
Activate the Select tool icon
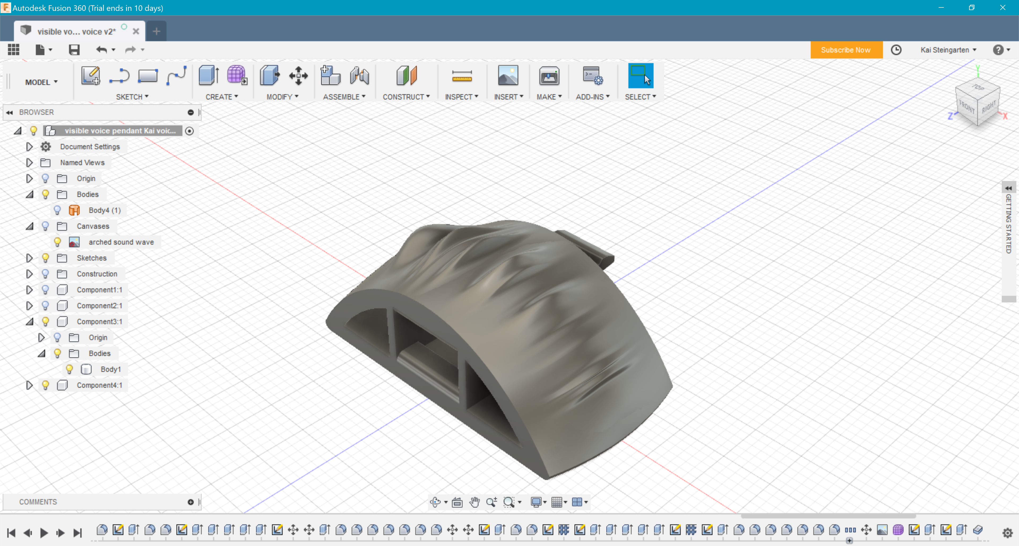[640, 76]
